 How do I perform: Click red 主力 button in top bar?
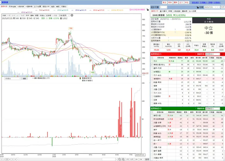[x=181, y=2]
